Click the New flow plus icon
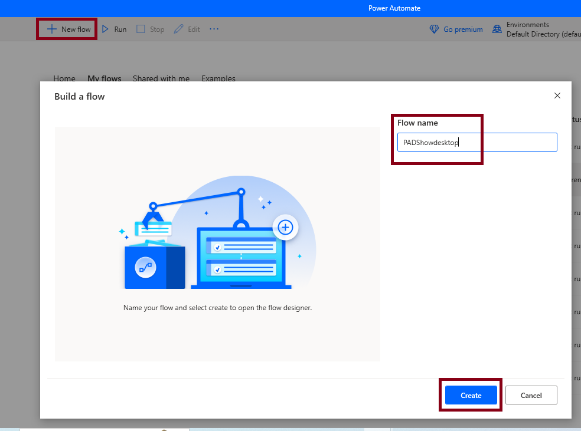 click(x=52, y=29)
